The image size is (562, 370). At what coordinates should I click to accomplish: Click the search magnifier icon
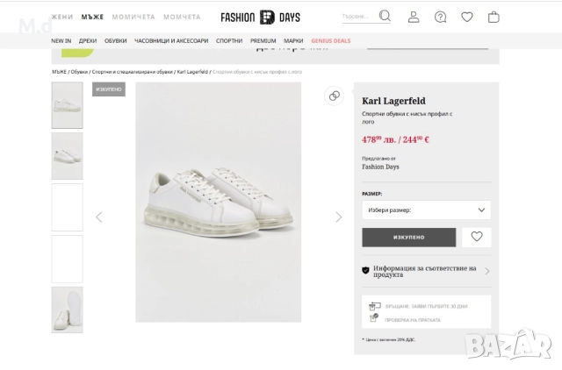(x=385, y=16)
